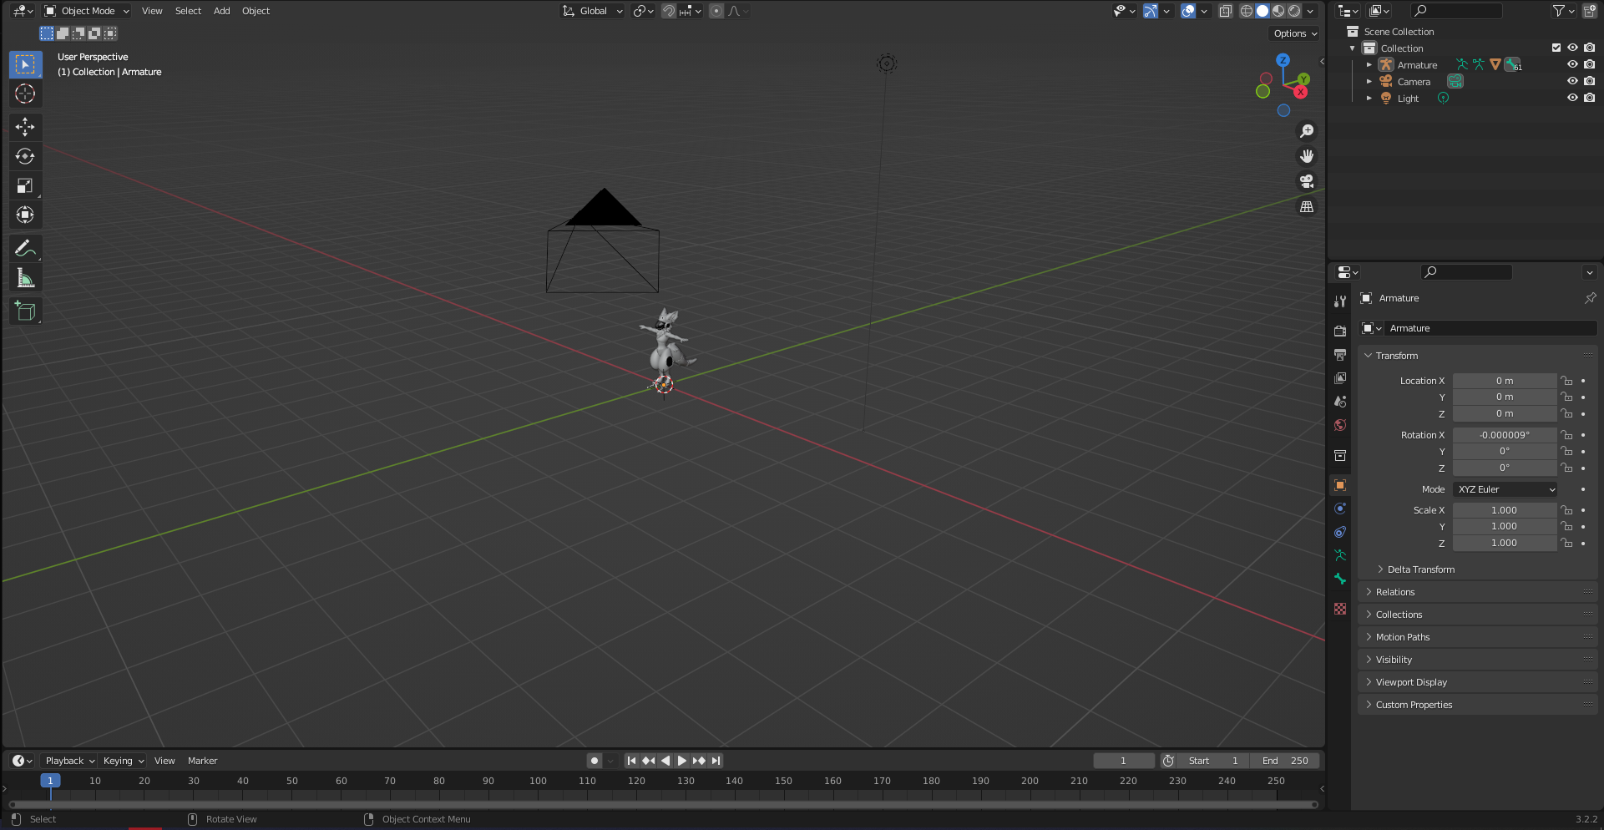Switch perspective/orthographic grid icon
The image size is (1604, 830).
point(1307,206)
